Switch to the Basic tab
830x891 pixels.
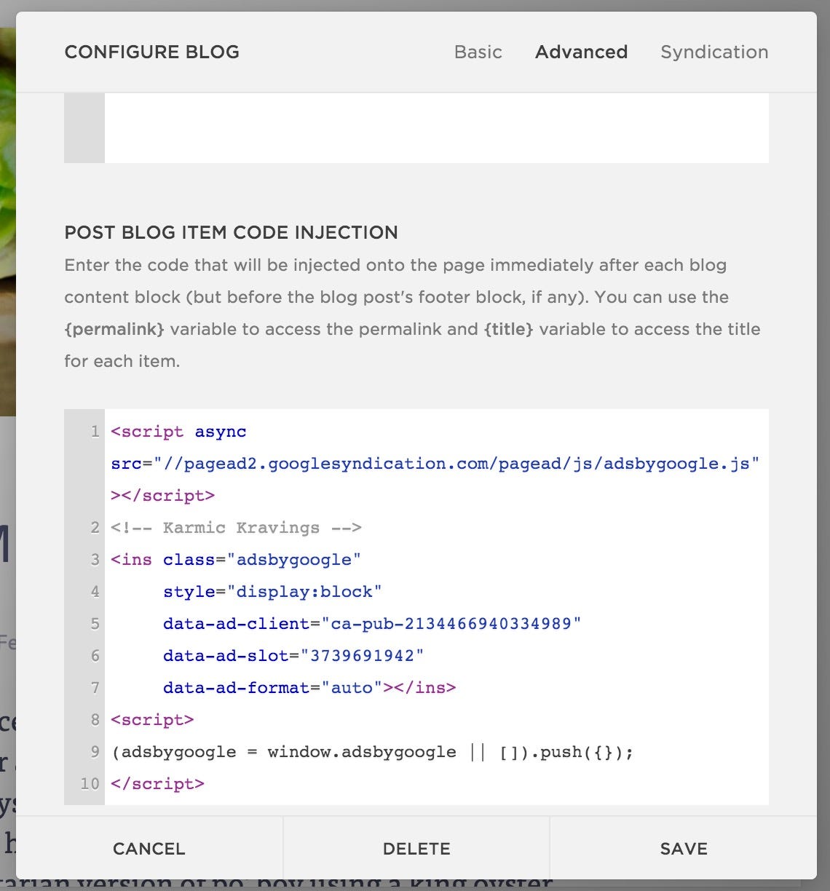pyautogui.click(x=478, y=52)
